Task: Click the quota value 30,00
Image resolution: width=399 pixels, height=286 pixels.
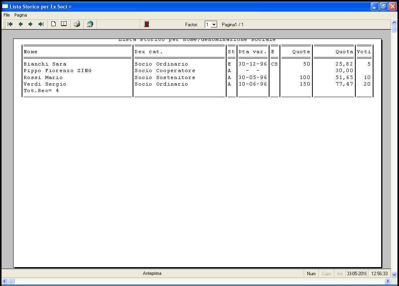Action: pyautogui.click(x=344, y=71)
